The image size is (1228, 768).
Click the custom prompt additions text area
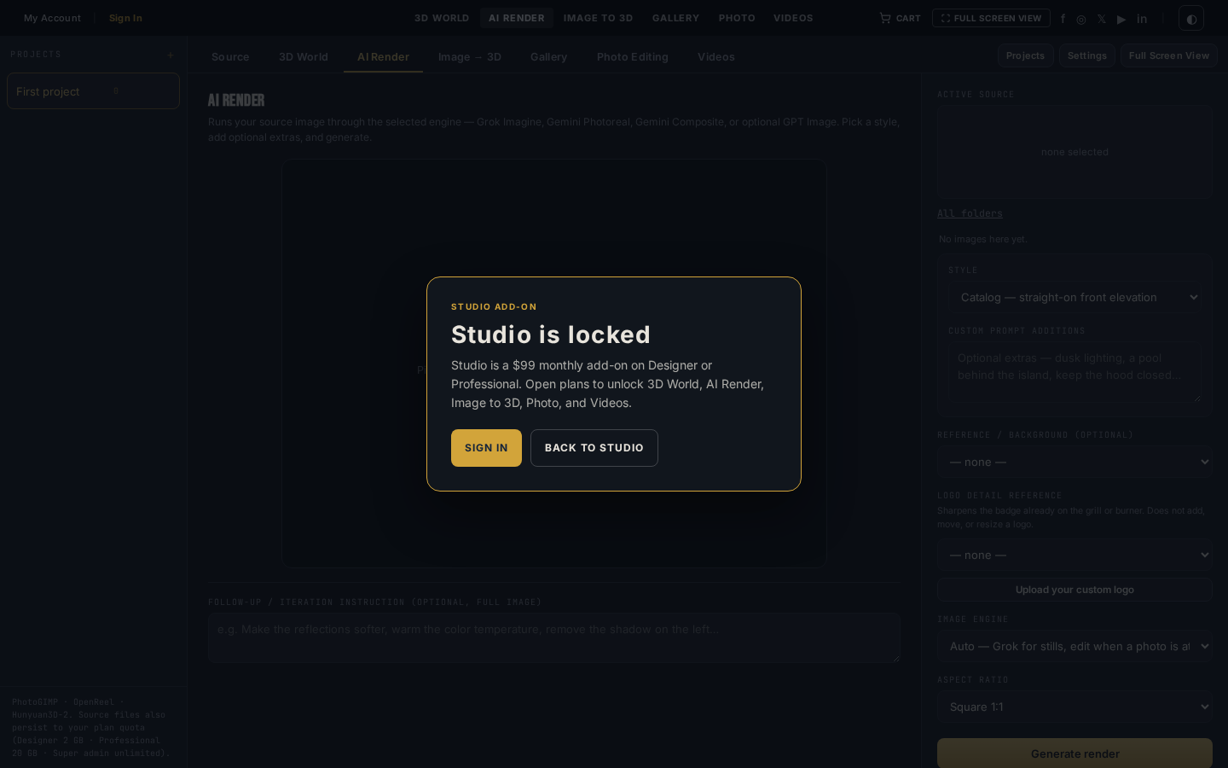click(x=1074, y=372)
